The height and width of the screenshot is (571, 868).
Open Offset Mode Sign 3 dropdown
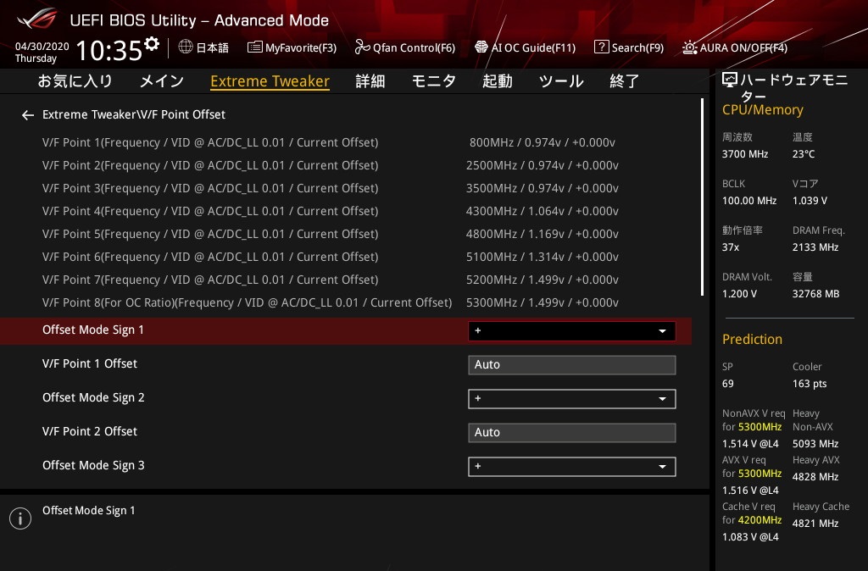(x=572, y=467)
